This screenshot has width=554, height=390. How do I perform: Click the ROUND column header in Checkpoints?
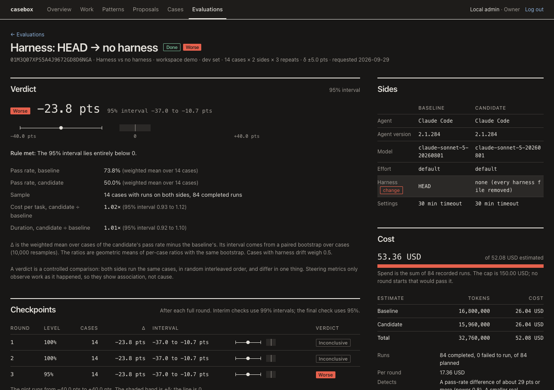[20, 328]
